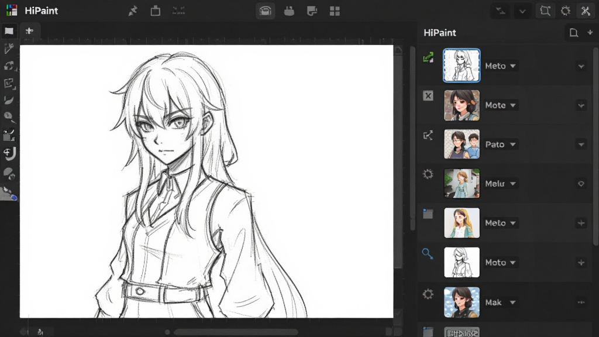The width and height of the screenshot is (599, 337).
Task: Open the dropdown arrow next to Pato
Action: click(512, 145)
